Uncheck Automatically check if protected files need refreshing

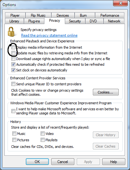(14, 64)
